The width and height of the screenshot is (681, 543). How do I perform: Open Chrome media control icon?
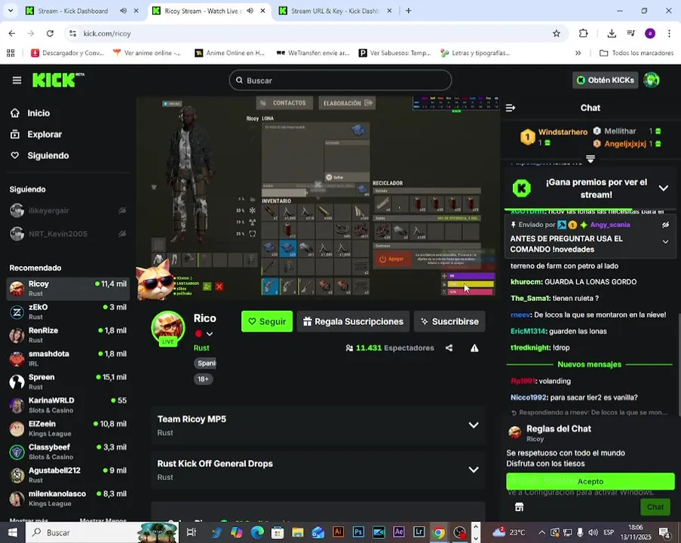pos(631,33)
